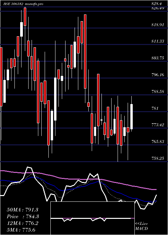Click the 765.83 price level label
This screenshot has height=235, width=168.
(158, 141)
